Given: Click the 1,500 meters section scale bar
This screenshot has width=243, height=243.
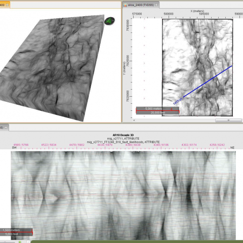Looking at the screenshot, I should pyautogui.click(x=16, y=232).
